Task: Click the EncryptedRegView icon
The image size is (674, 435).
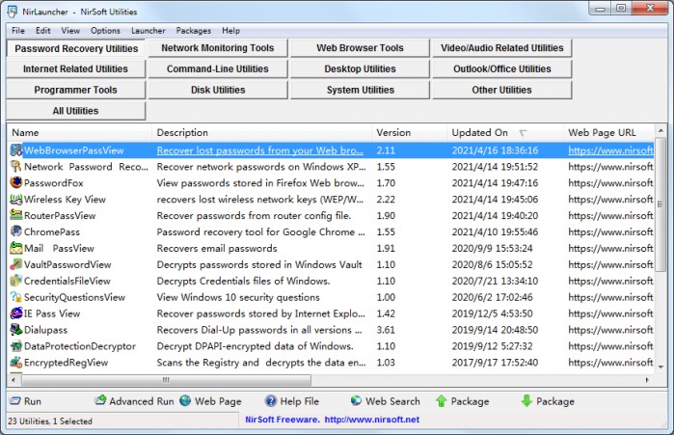Action: click(15, 363)
